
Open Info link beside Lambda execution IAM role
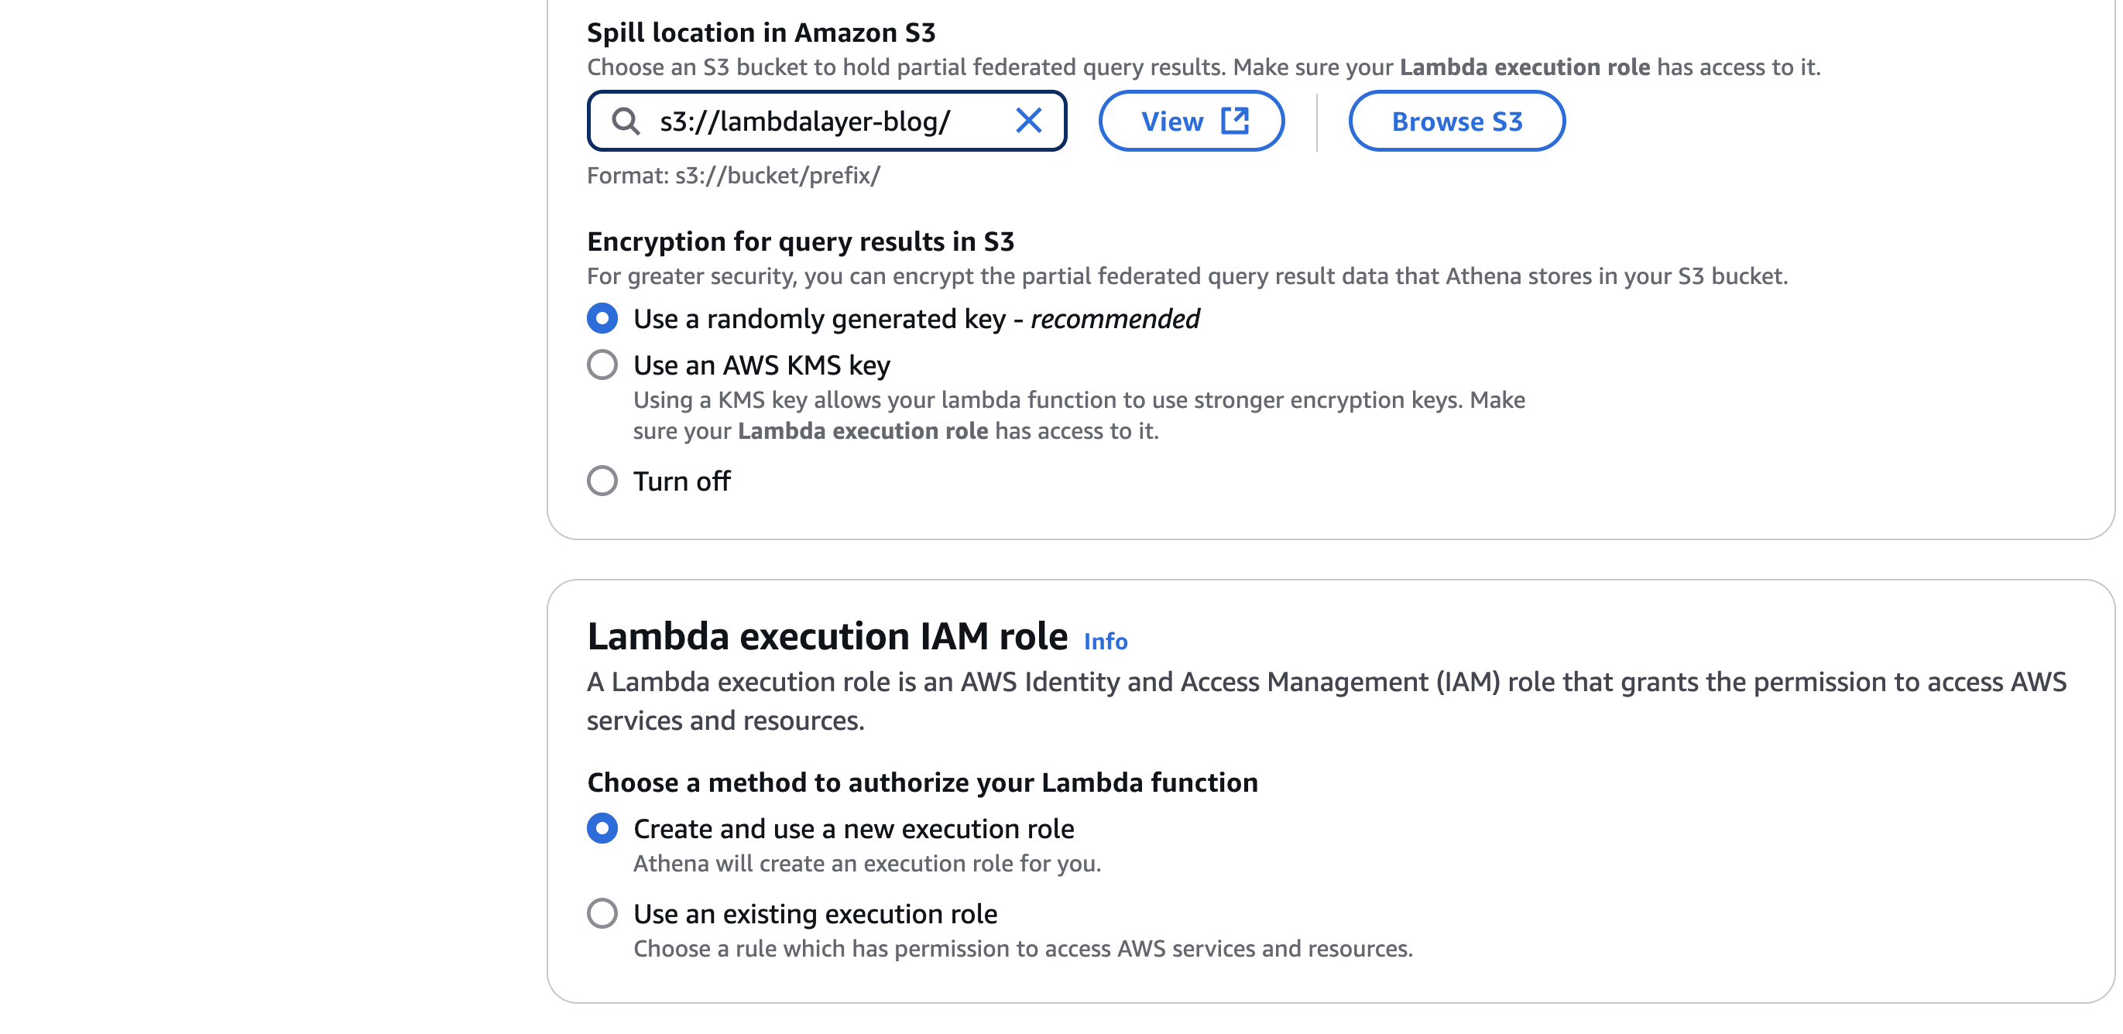point(1104,641)
